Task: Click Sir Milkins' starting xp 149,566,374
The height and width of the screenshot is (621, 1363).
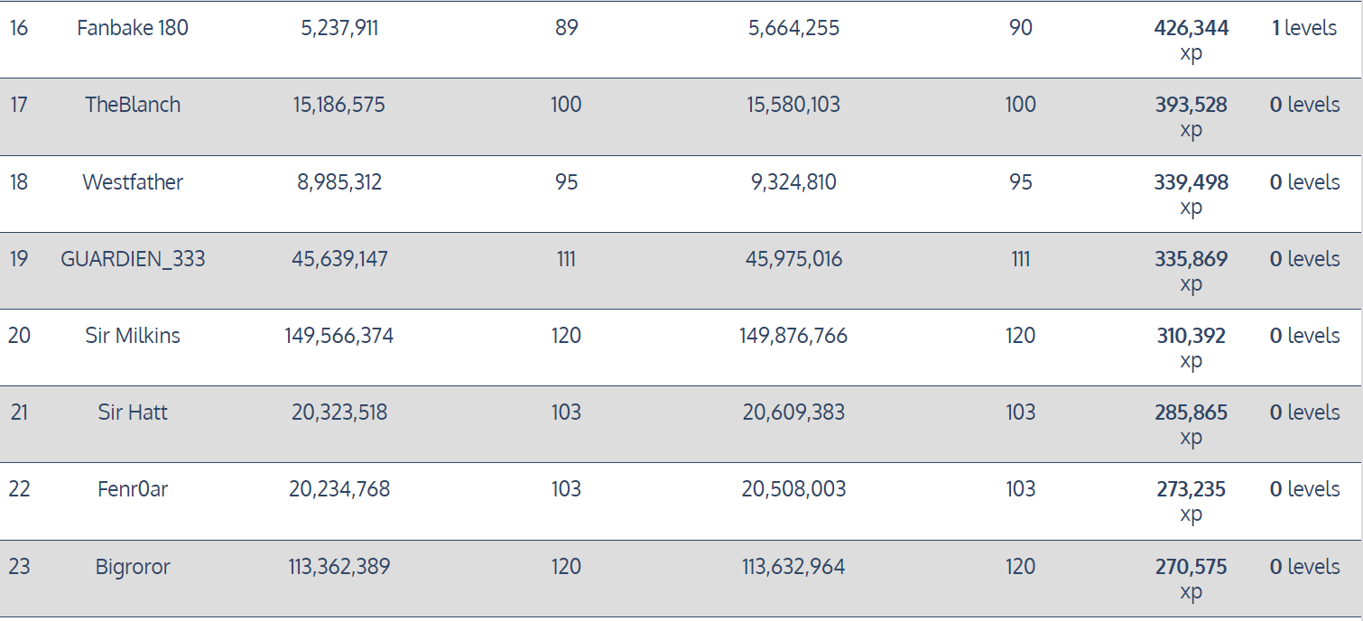Action: 338,336
